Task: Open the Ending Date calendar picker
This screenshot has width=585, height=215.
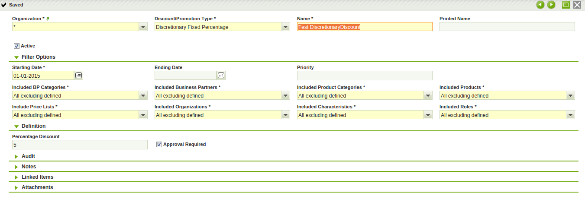Action: click(x=221, y=76)
